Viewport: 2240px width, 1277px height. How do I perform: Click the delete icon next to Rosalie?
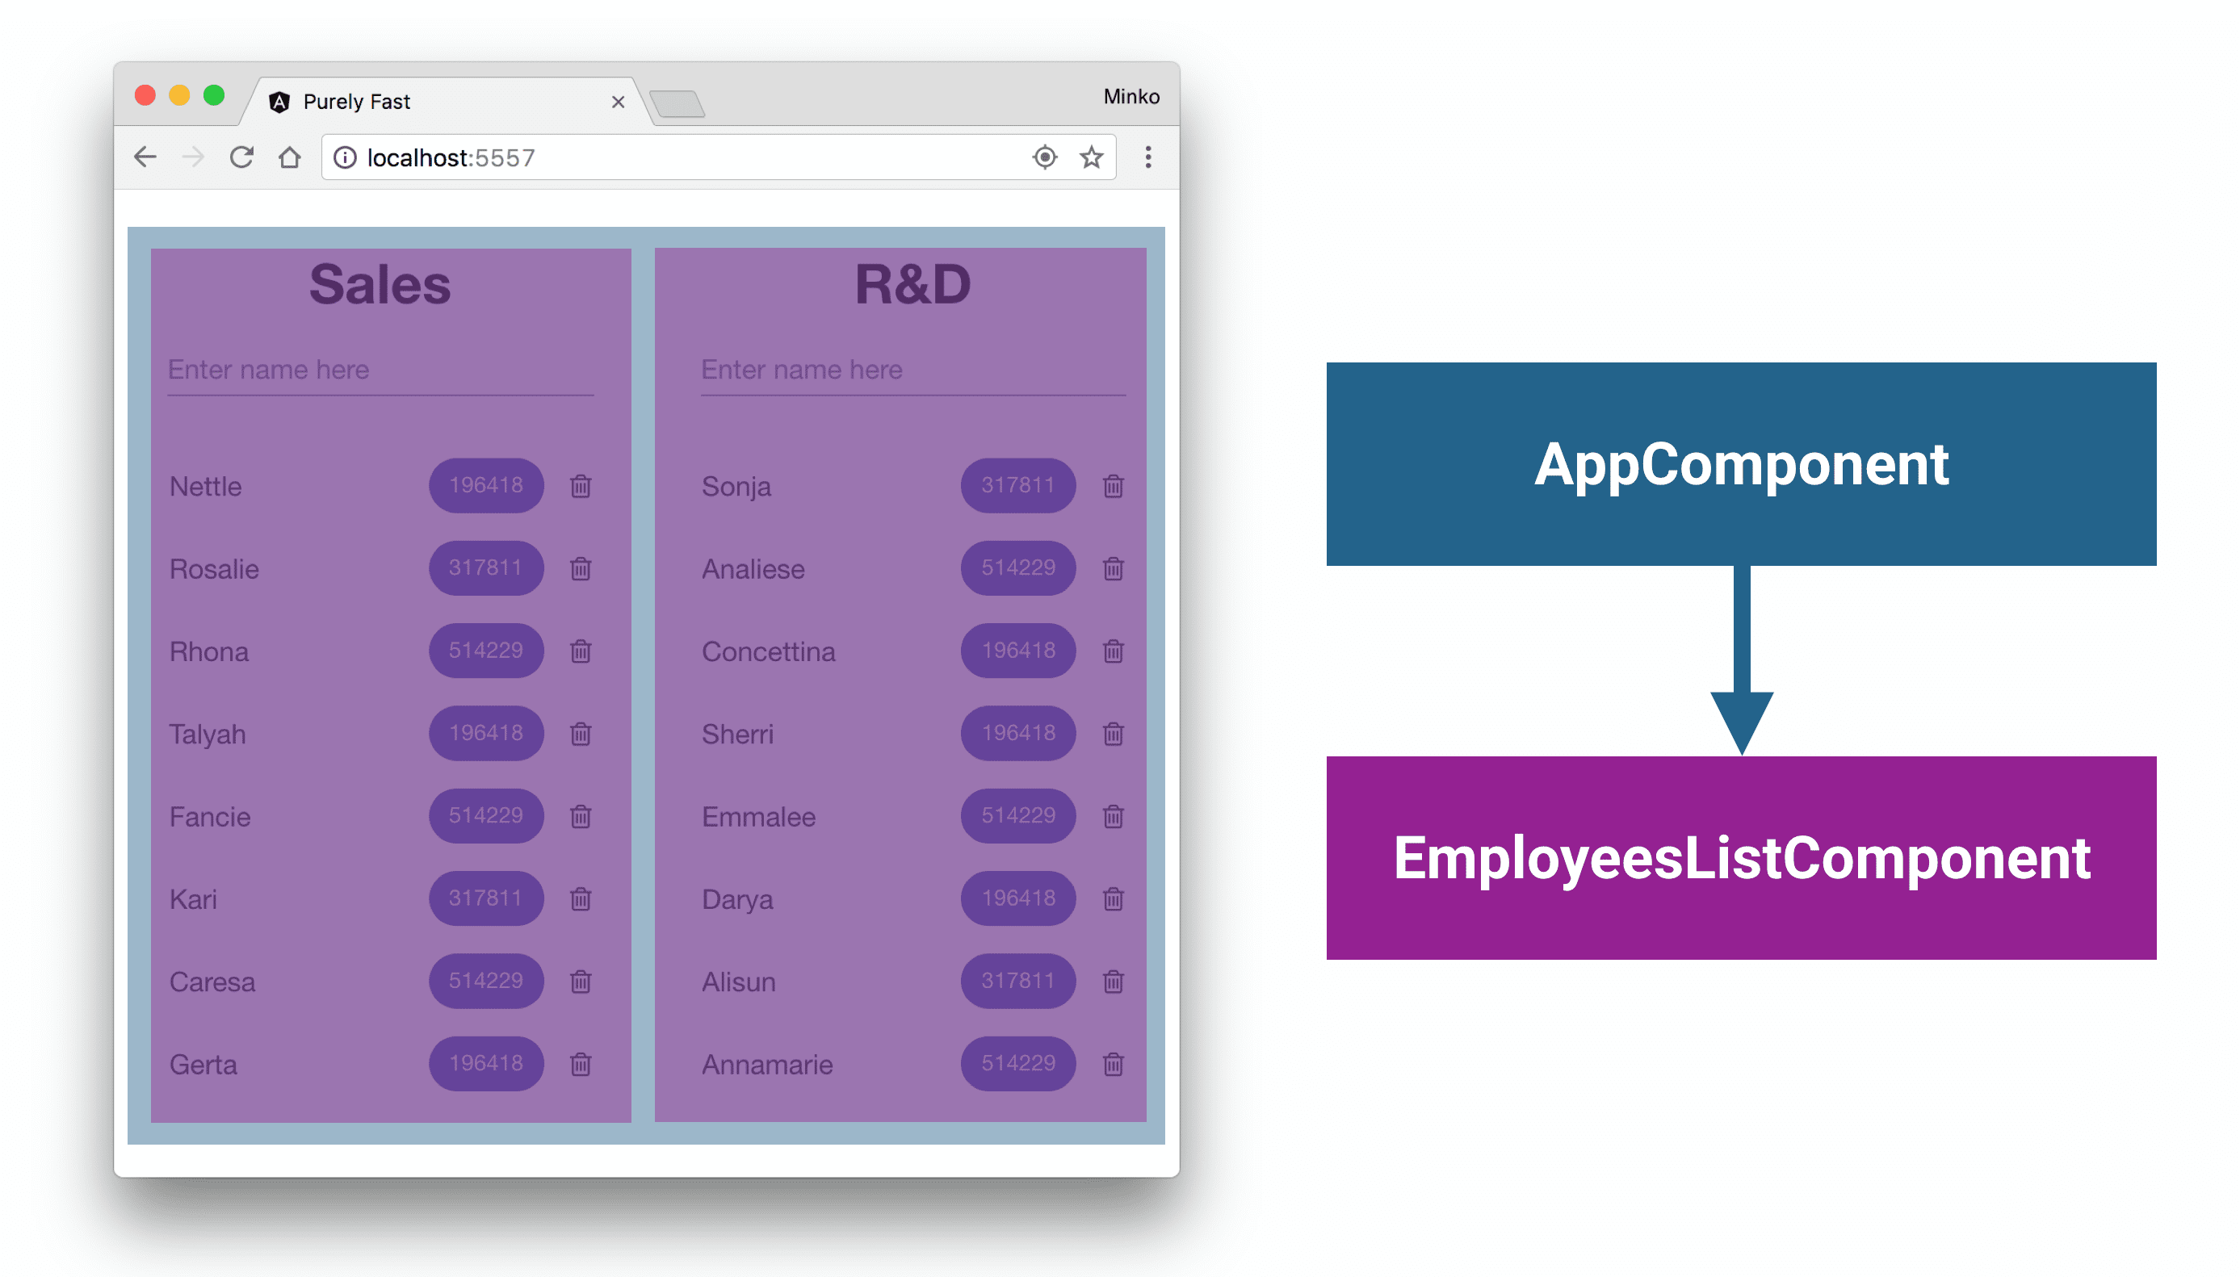click(581, 569)
